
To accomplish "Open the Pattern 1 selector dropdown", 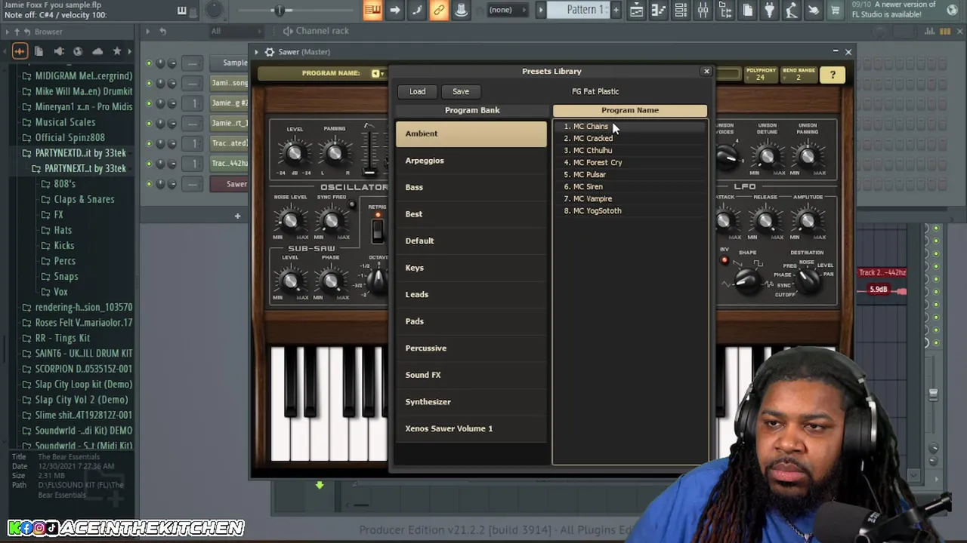I will click(x=586, y=10).
